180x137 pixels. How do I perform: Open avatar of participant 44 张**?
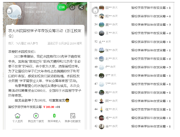click(102, 109)
